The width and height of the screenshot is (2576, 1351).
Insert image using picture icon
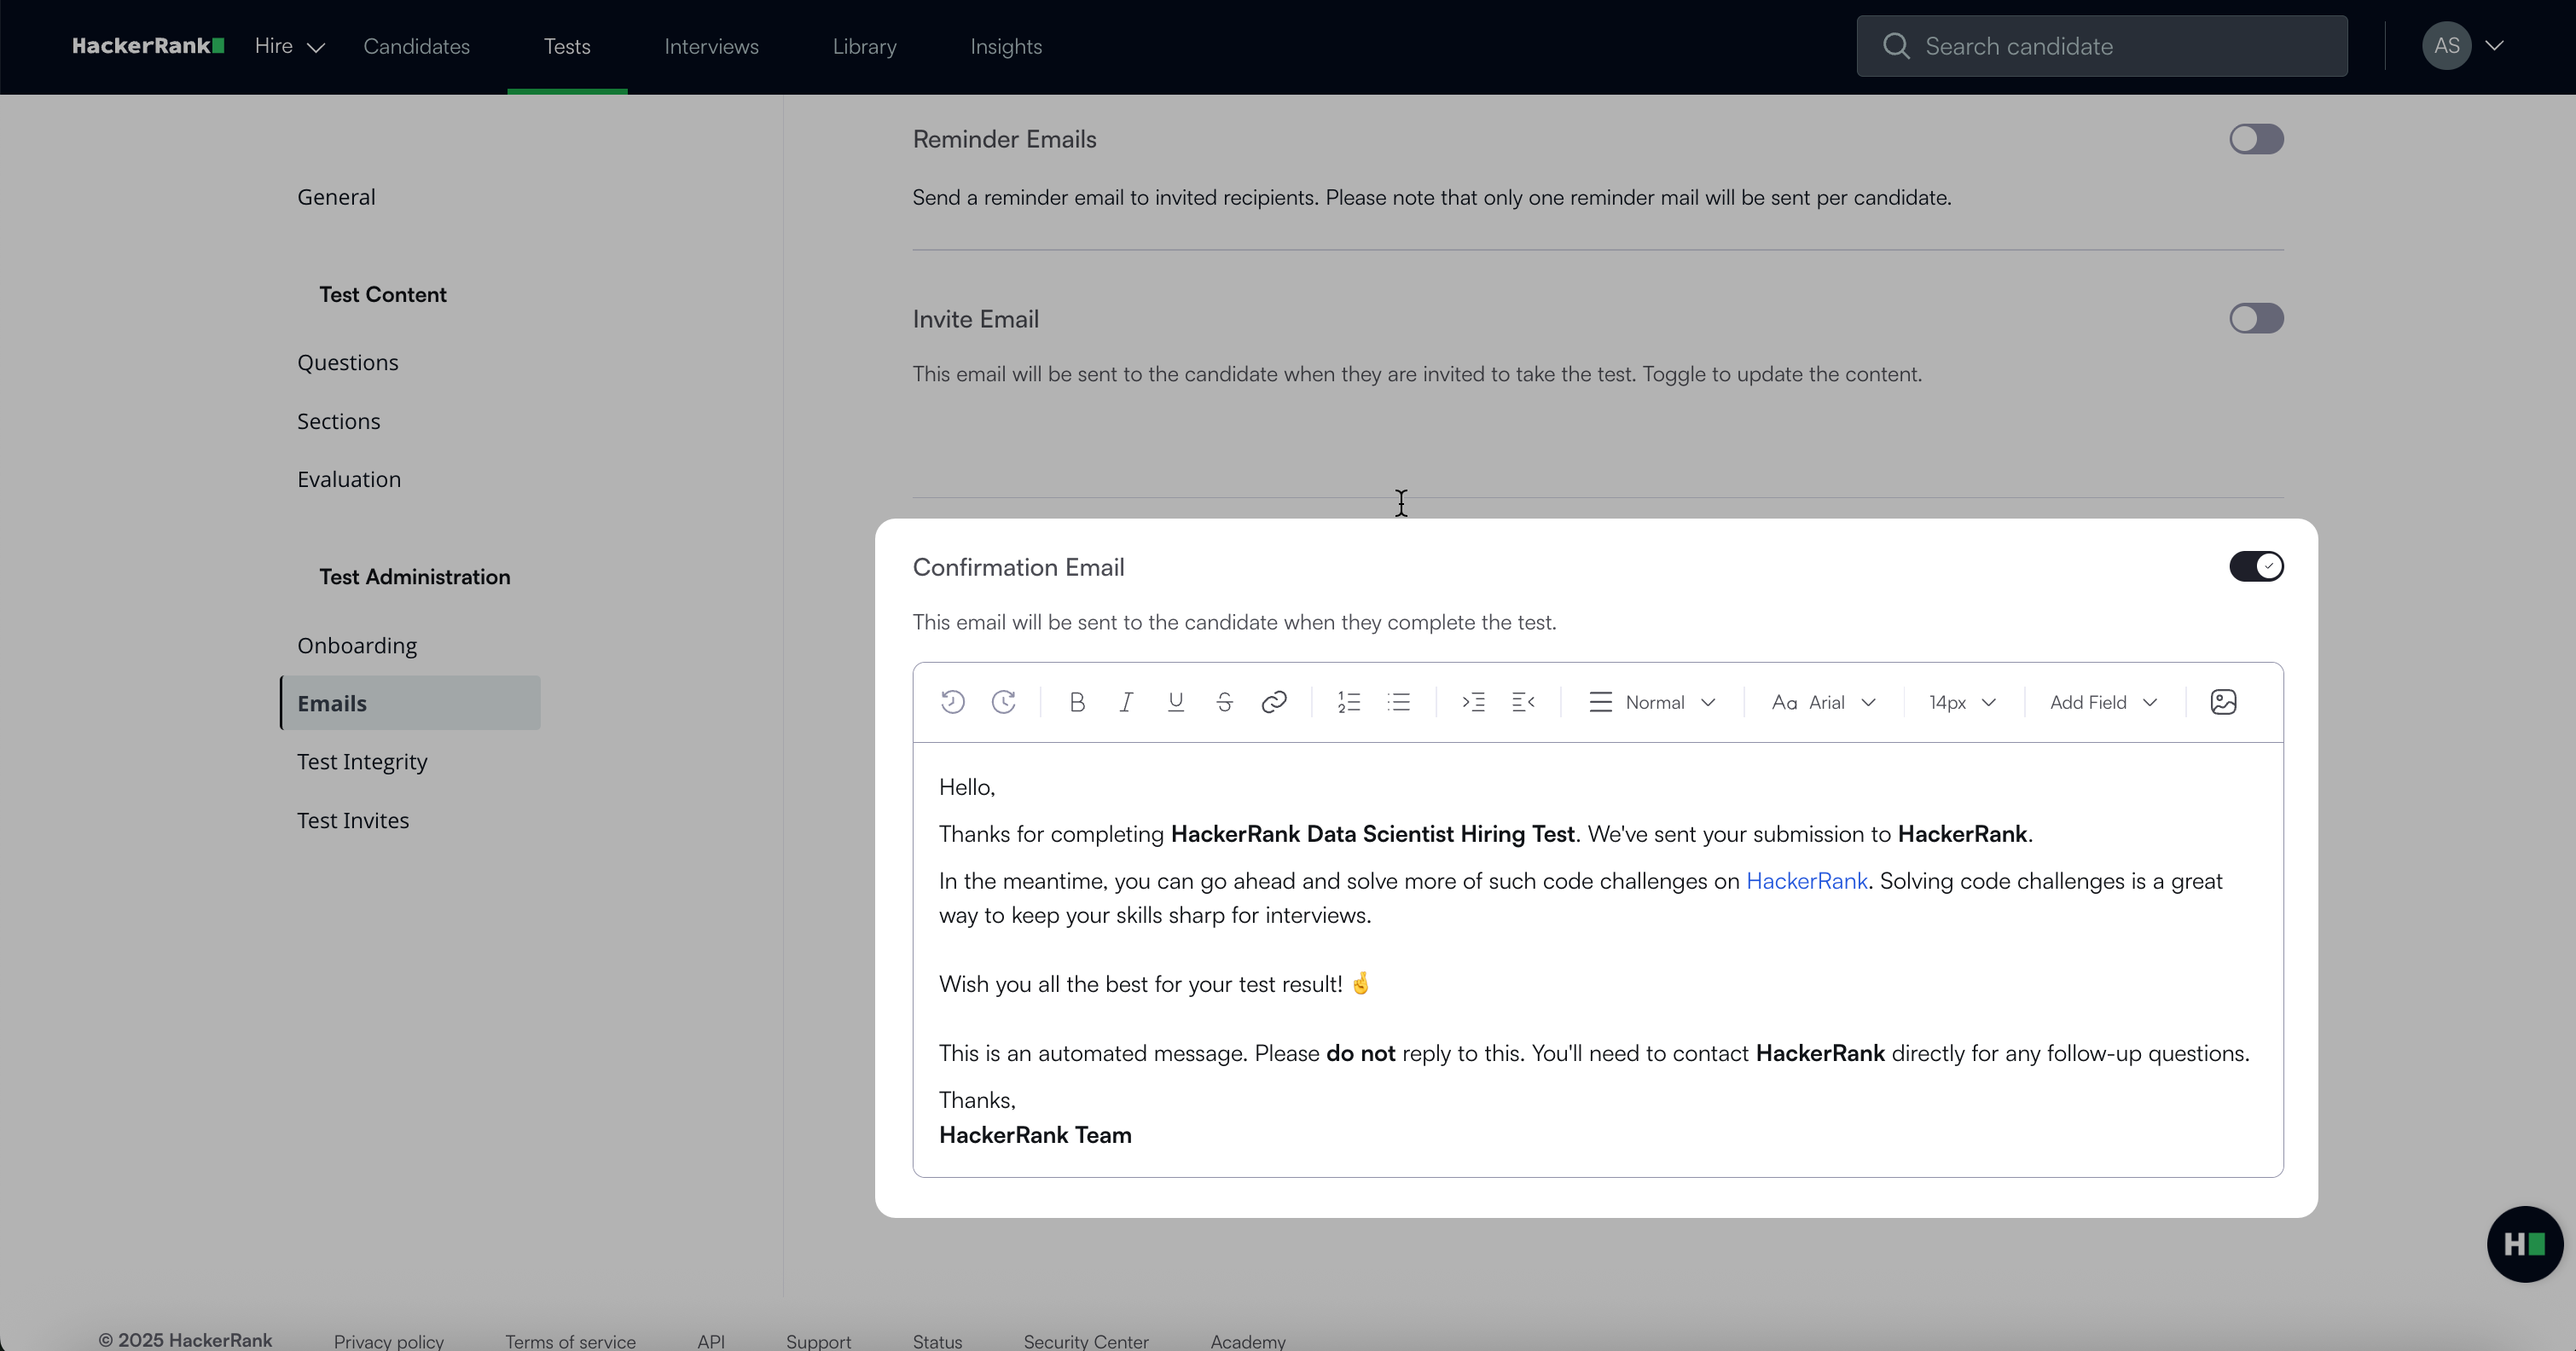pos(2223,702)
